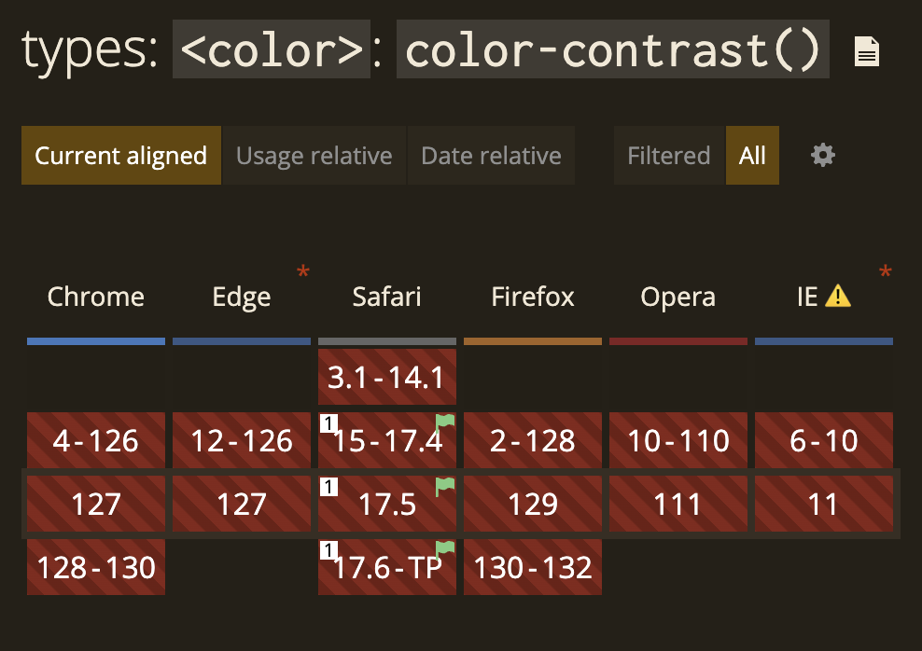
Task: Click the green flag on Safari 15-17.4
Action: click(x=445, y=422)
